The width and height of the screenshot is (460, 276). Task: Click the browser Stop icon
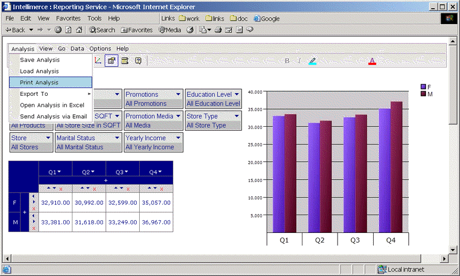pyautogui.click(x=58, y=30)
